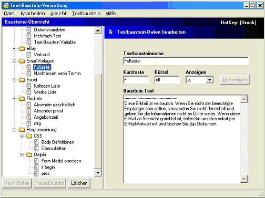Viewport: 265px width, 198px height.
Task: Select the Verkauft entry
Action: click(x=42, y=55)
